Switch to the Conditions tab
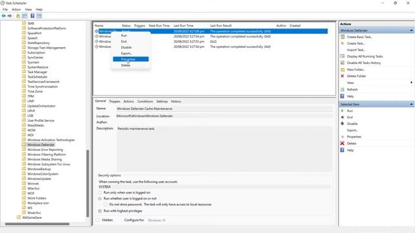 click(145, 101)
